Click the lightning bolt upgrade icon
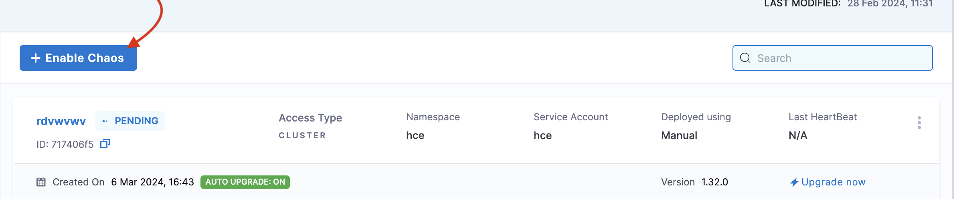 click(794, 182)
